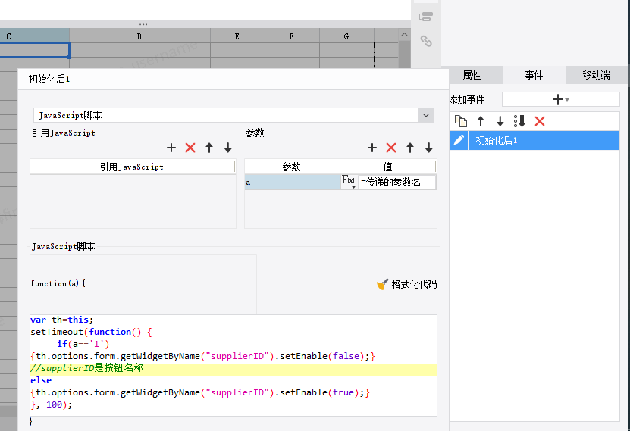Image resolution: width=630 pixels, height=431 pixels.
Task: Move parameter down in the list
Action: coord(428,148)
